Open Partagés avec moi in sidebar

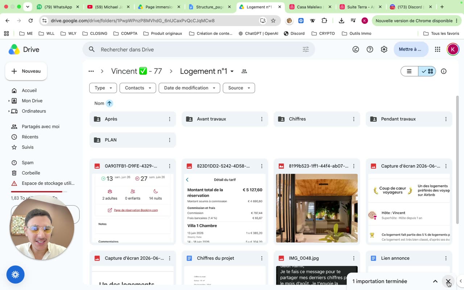pyautogui.click(x=40, y=127)
